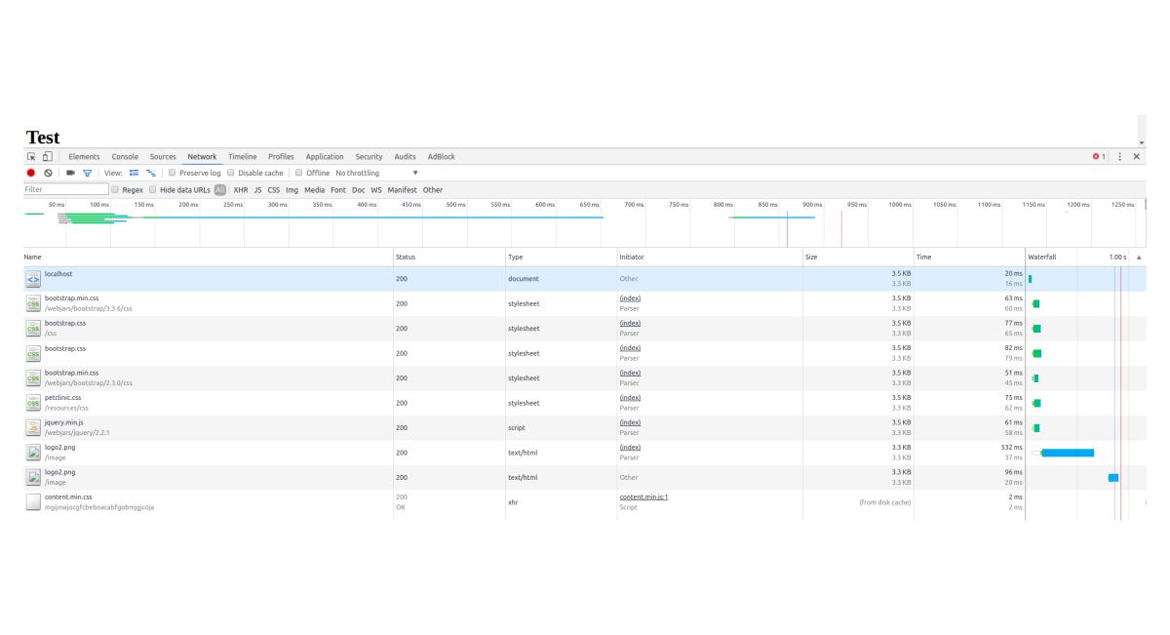Filter requests by CSS
The height and width of the screenshot is (635, 1170).
pos(274,190)
